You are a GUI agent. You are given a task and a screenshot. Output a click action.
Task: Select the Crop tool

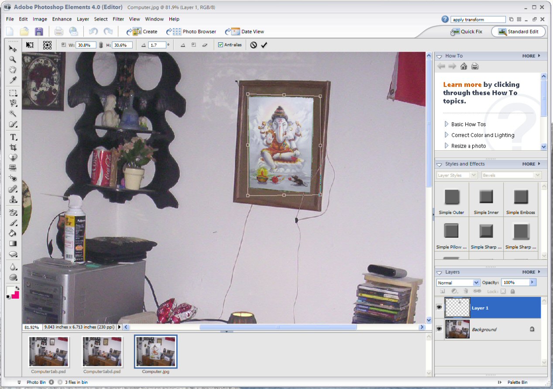(x=13, y=148)
